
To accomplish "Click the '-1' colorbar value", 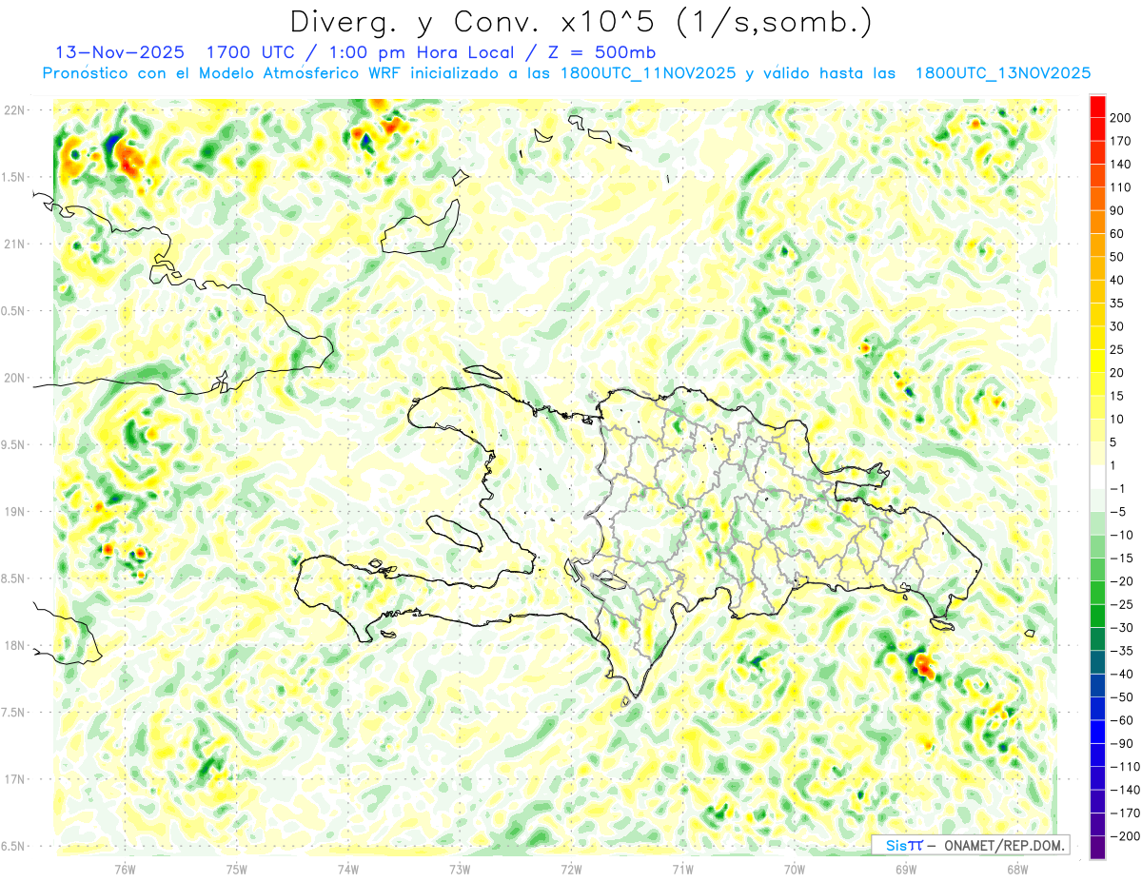I will [x=1118, y=489].
